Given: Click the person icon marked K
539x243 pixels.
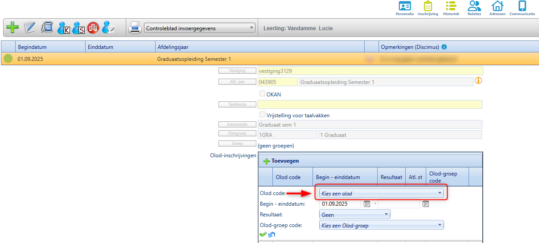Looking at the screenshot, I should coord(64,28).
